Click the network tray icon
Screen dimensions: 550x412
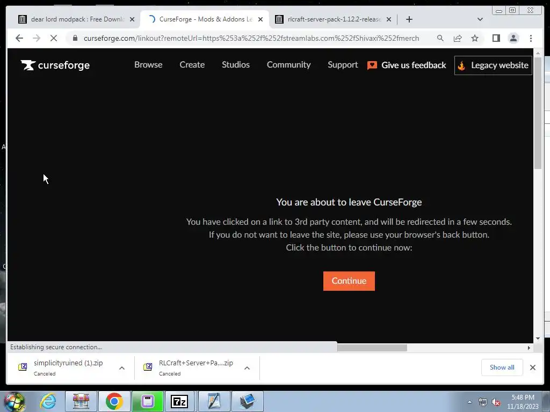[483, 402]
